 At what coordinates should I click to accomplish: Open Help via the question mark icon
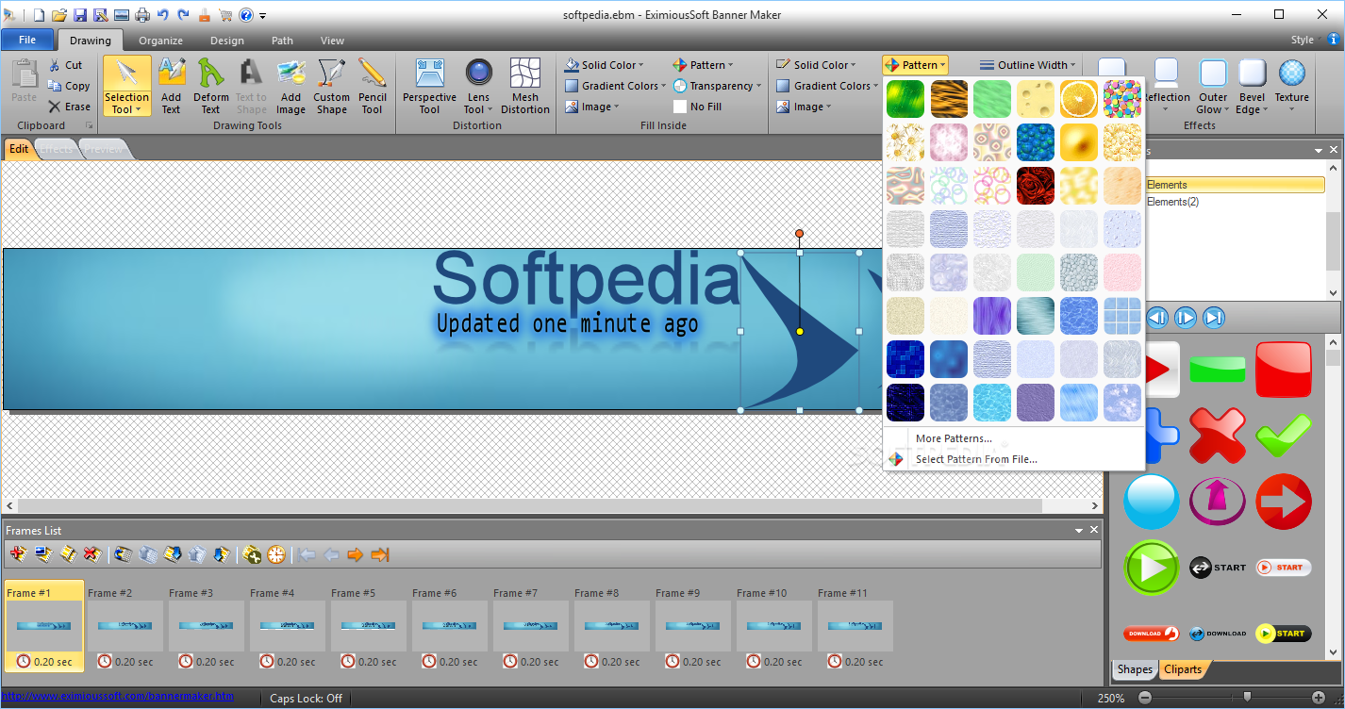click(246, 15)
